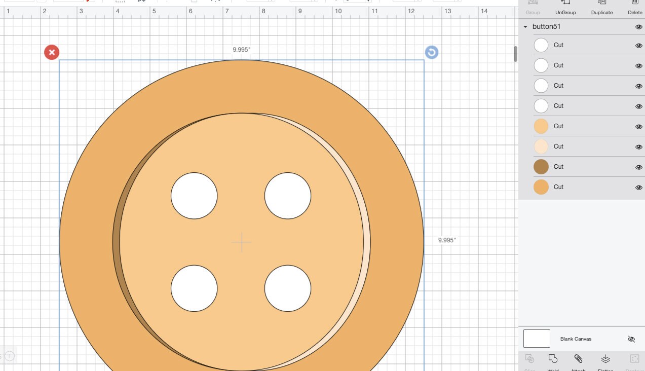Show or hide the Blank Canvas background
This screenshot has height=371, width=645.
(x=631, y=339)
